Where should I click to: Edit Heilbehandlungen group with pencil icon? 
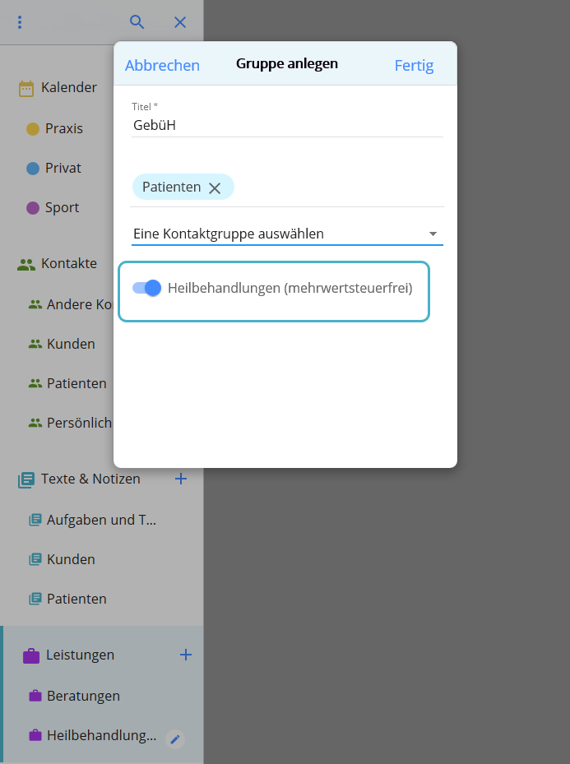(174, 739)
